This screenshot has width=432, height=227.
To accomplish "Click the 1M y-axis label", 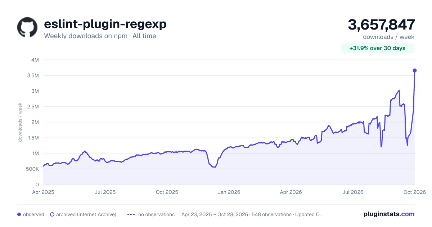I will pyautogui.click(x=35, y=153).
